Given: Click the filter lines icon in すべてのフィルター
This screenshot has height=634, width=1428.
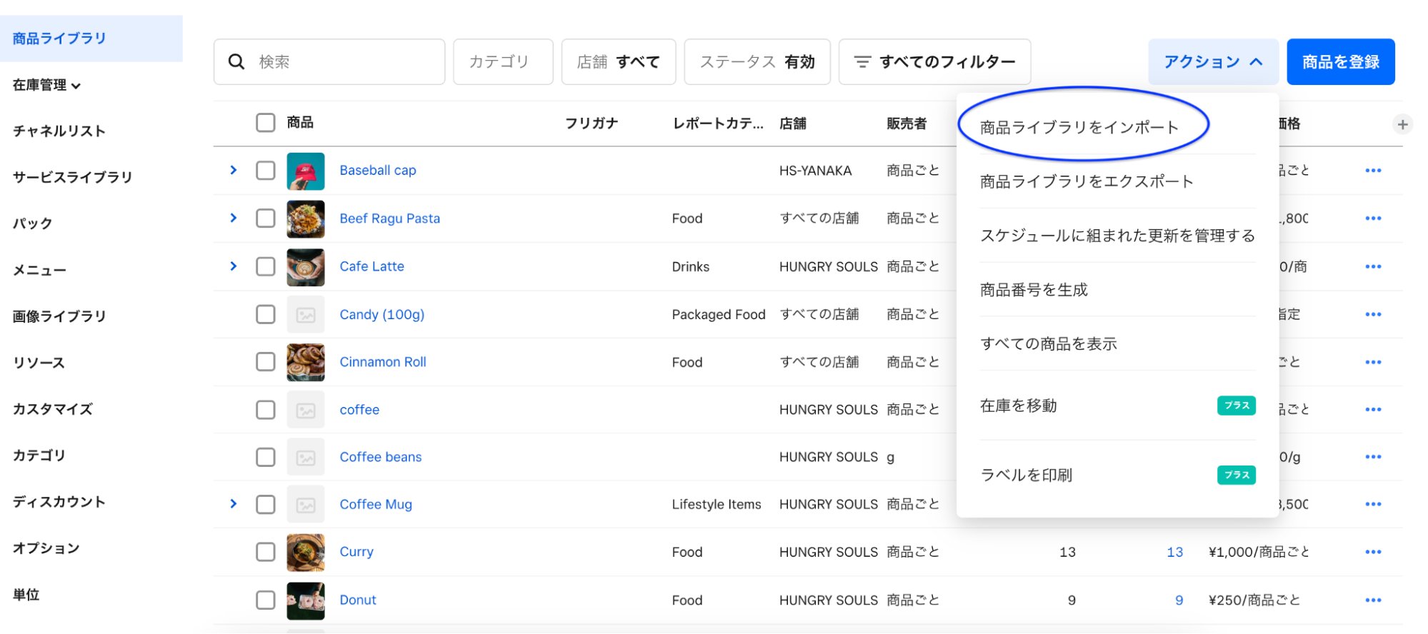Looking at the screenshot, I should coord(862,62).
